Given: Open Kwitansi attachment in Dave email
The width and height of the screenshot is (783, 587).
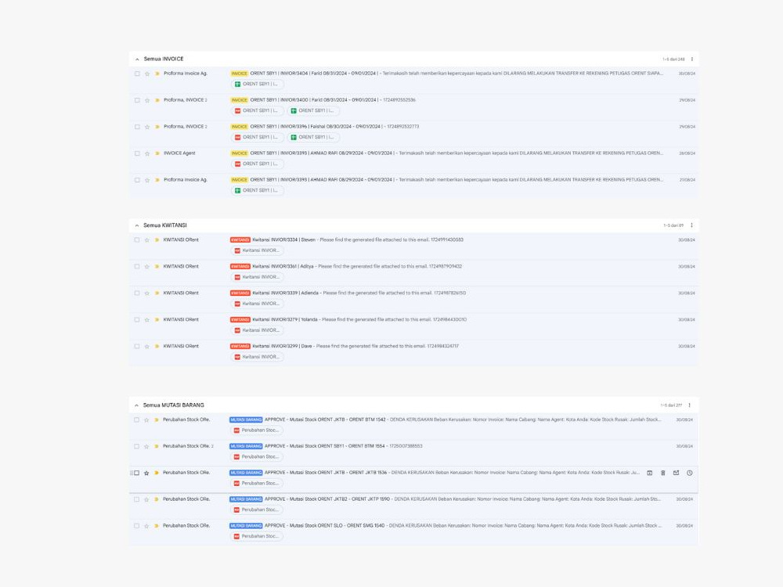Looking at the screenshot, I should [x=257, y=357].
